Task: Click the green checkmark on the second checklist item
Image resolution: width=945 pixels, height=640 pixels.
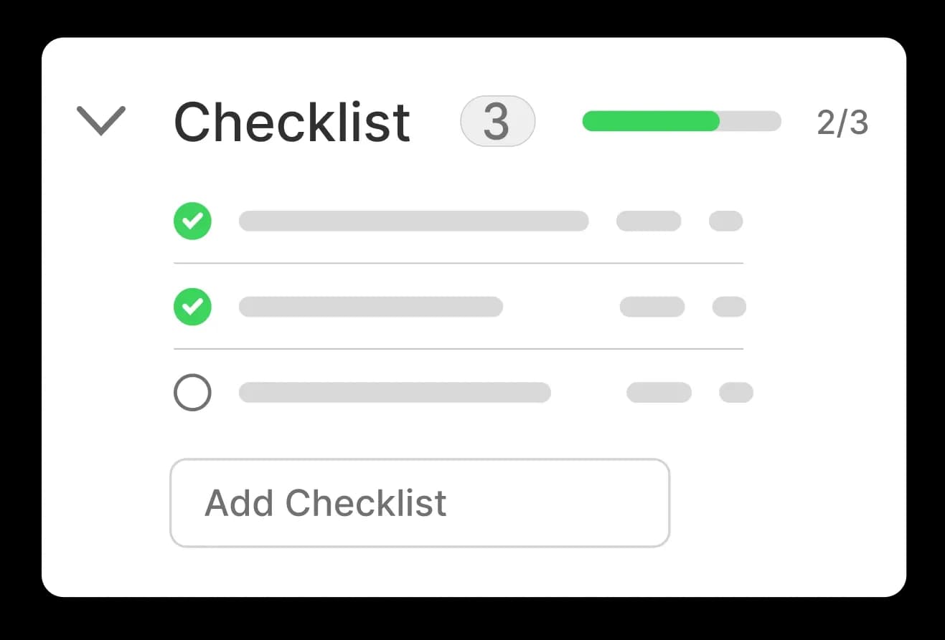Action: (x=192, y=307)
